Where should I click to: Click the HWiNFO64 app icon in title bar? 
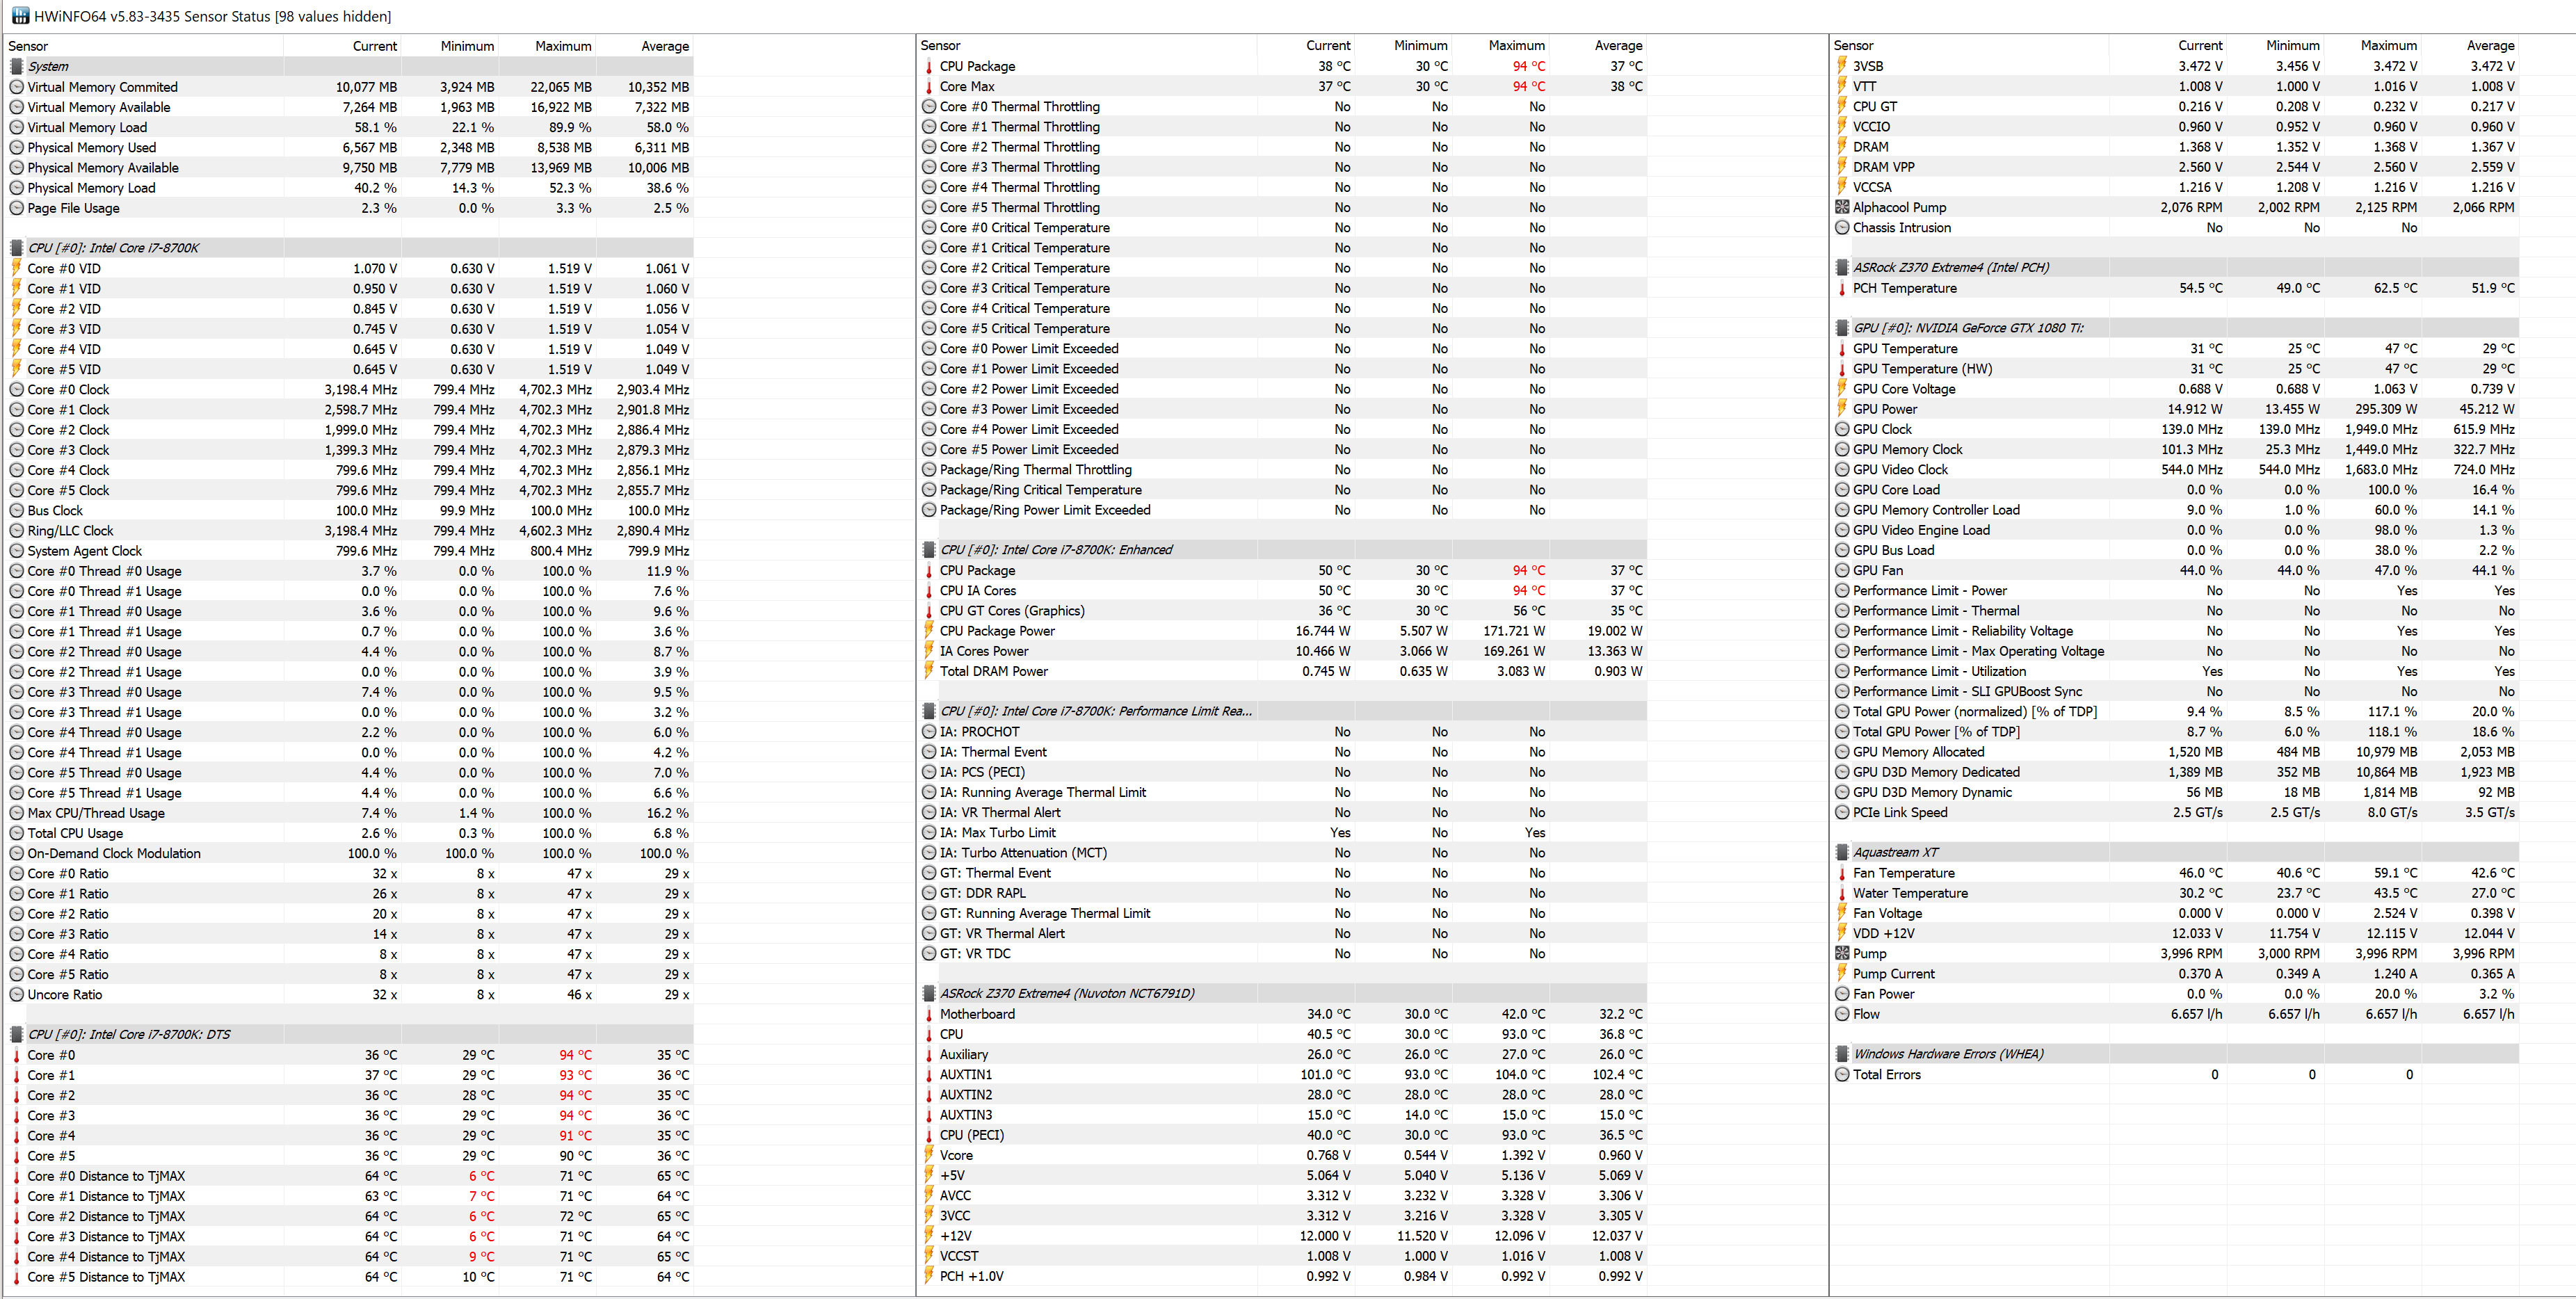tap(20, 16)
